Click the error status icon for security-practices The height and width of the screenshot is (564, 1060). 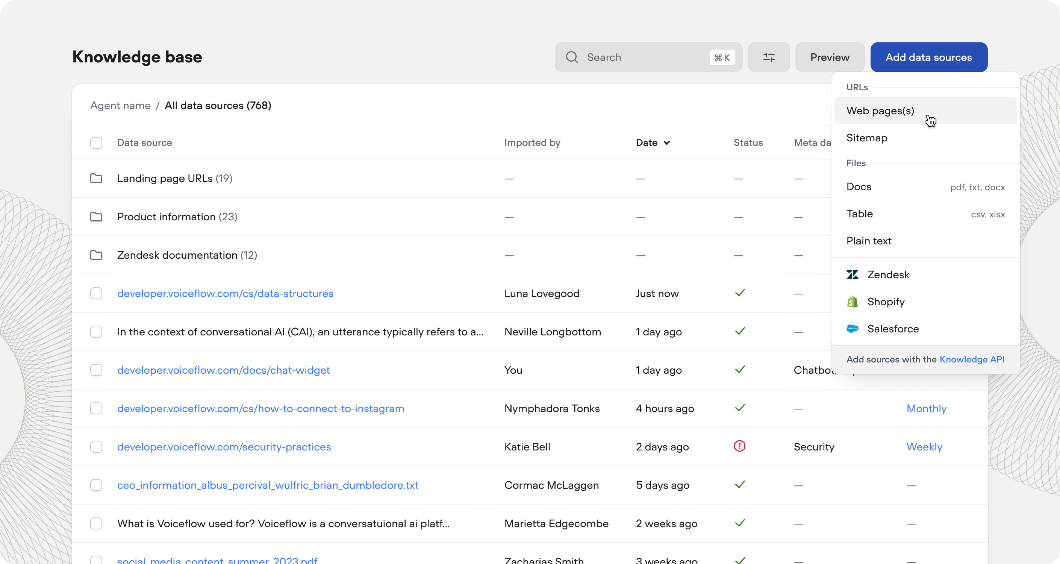740,446
